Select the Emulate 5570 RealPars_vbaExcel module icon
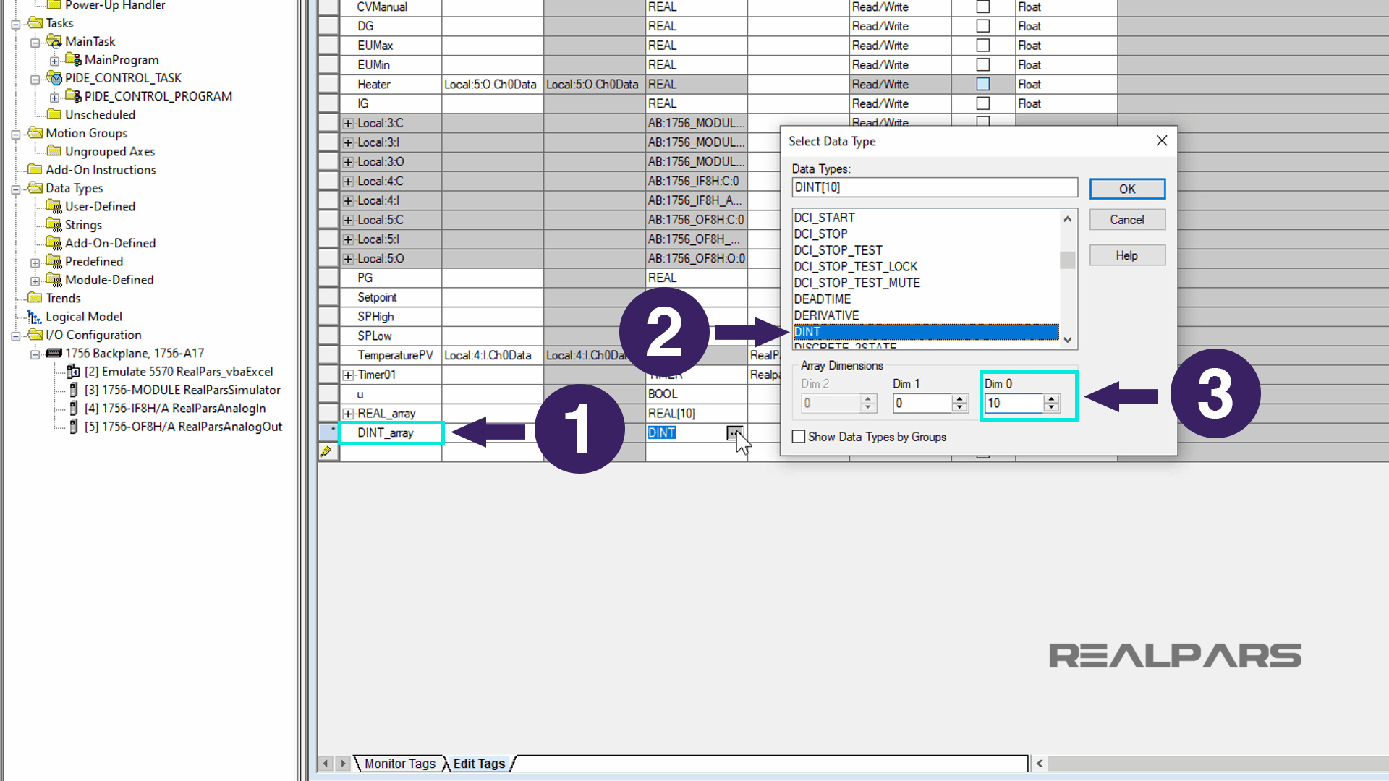This screenshot has height=781, width=1389. [73, 371]
